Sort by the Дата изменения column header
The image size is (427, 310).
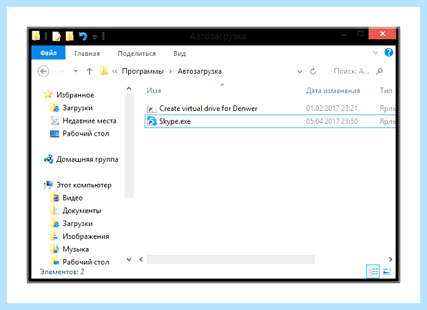tap(333, 90)
